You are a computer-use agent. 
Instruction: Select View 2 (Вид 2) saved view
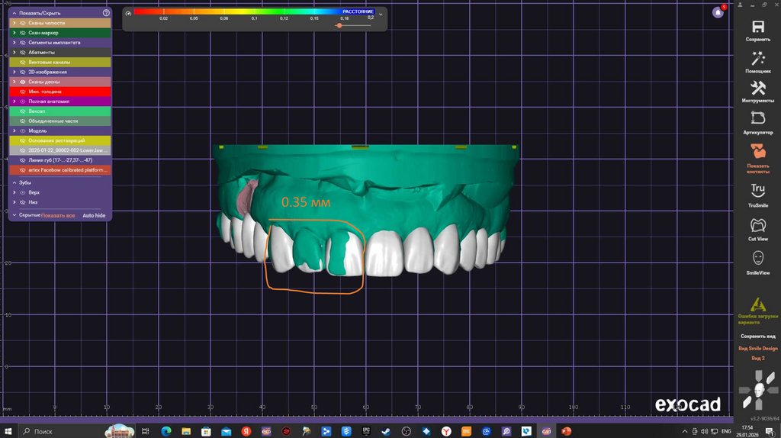(758, 358)
